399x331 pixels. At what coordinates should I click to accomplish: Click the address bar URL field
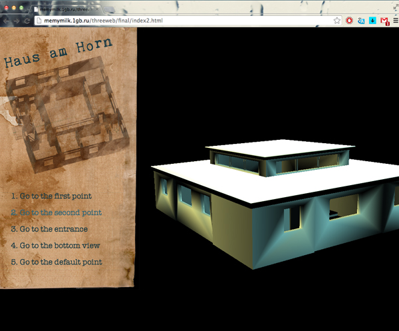pos(180,21)
